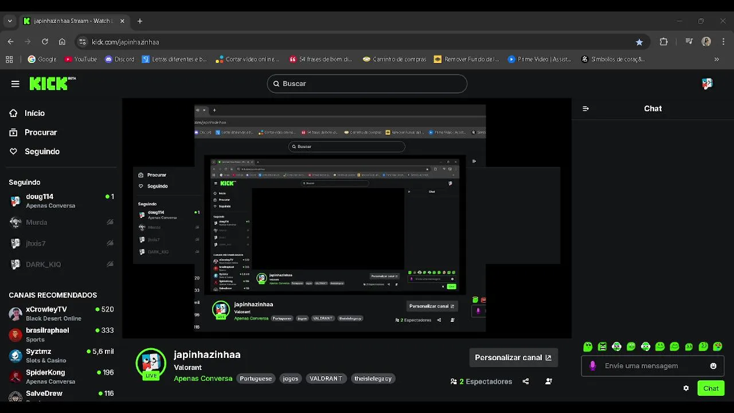The width and height of the screenshot is (734, 413).
Task: Open the Apenas Conversa category link
Action: (203, 379)
